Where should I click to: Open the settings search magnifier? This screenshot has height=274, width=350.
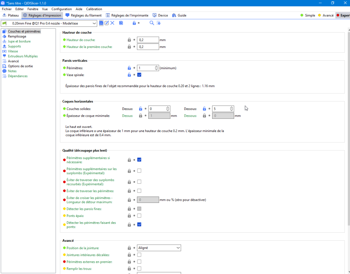[x=152, y=23]
